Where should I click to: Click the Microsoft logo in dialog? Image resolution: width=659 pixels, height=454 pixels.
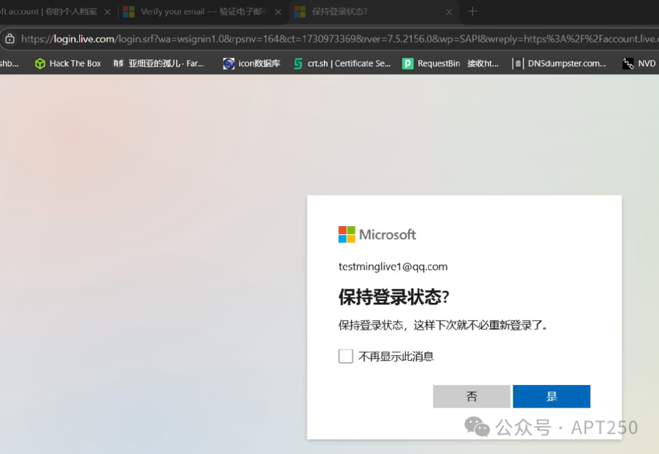coord(377,235)
